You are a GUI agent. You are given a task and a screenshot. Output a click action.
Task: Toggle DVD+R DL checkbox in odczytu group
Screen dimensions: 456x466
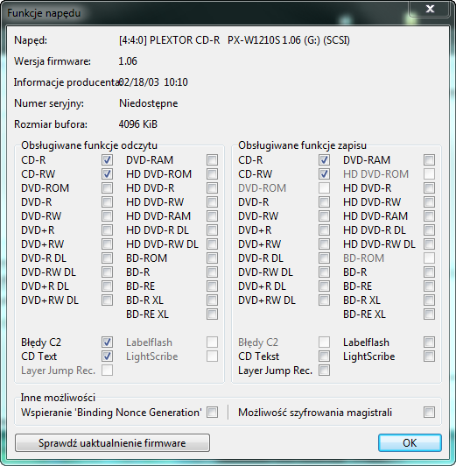[x=107, y=286]
